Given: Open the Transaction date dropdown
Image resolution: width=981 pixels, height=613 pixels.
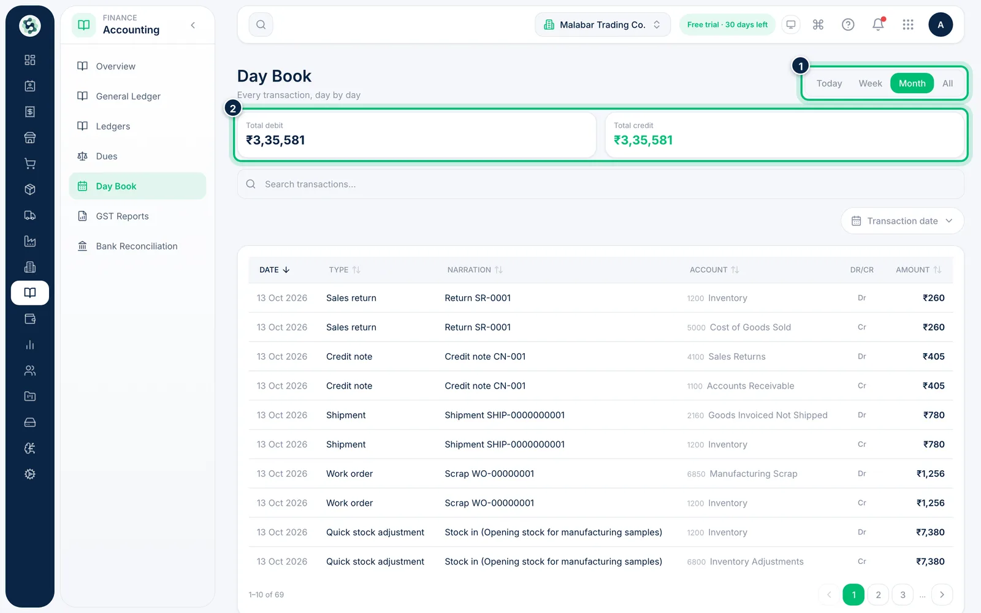Looking at the screenshot, I should [902, 221].
